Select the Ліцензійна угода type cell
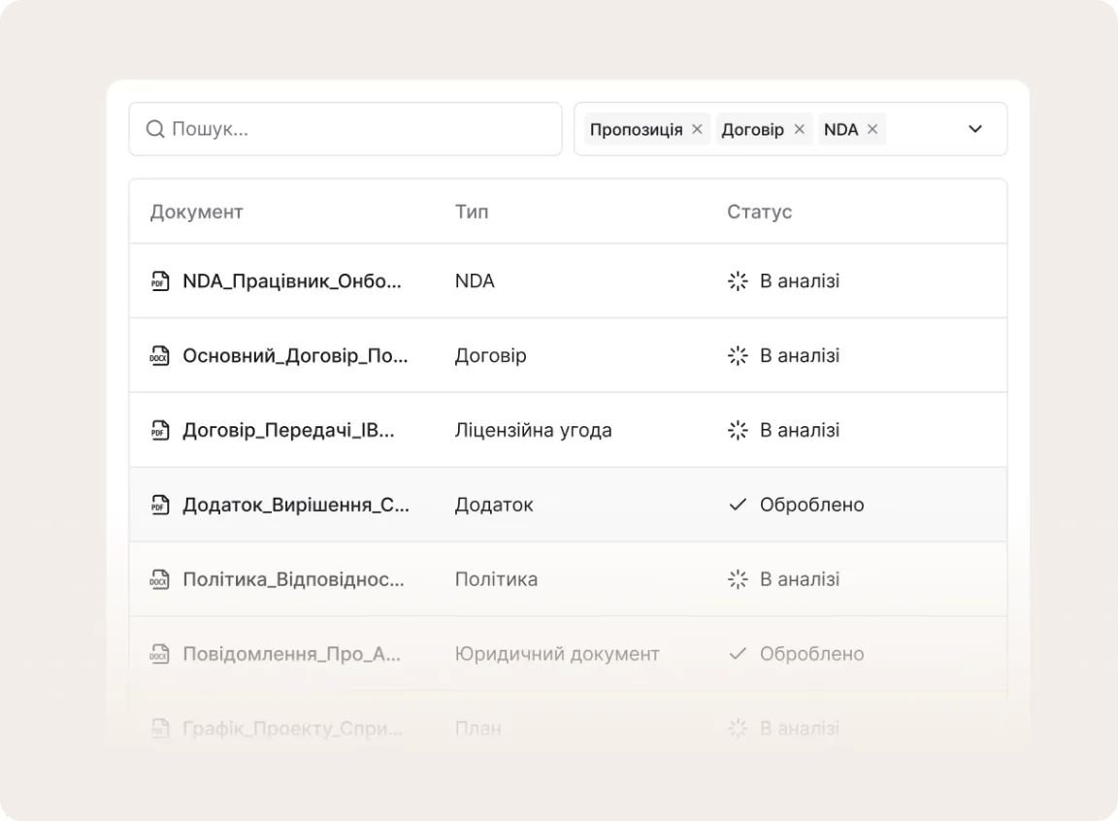The image size is (1118, 821). [533, 431]
